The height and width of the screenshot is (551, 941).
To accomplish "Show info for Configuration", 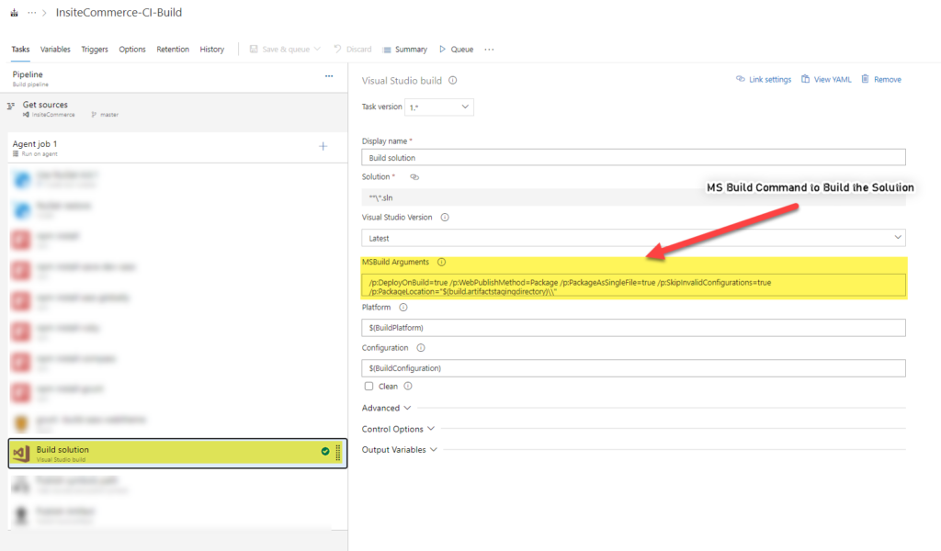I will pos(421,348).
